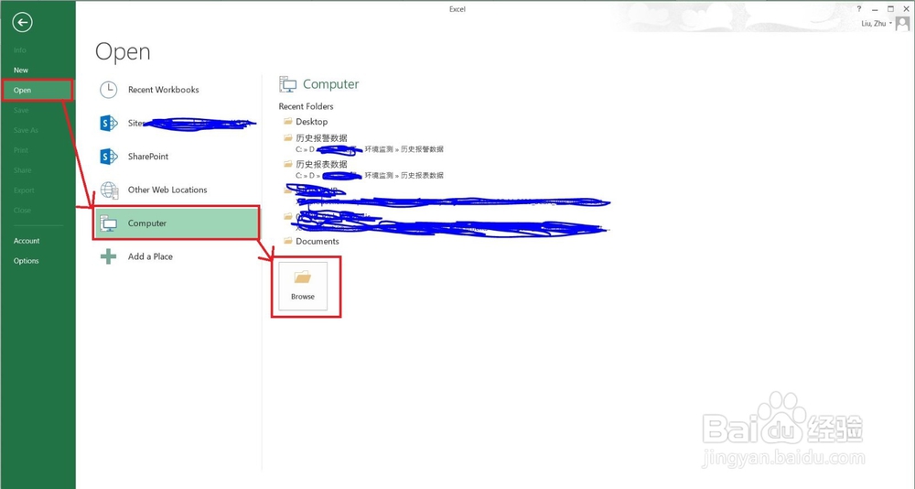Select Computer place label
Screen dimensions: 915x489
(x=147, y=223)
